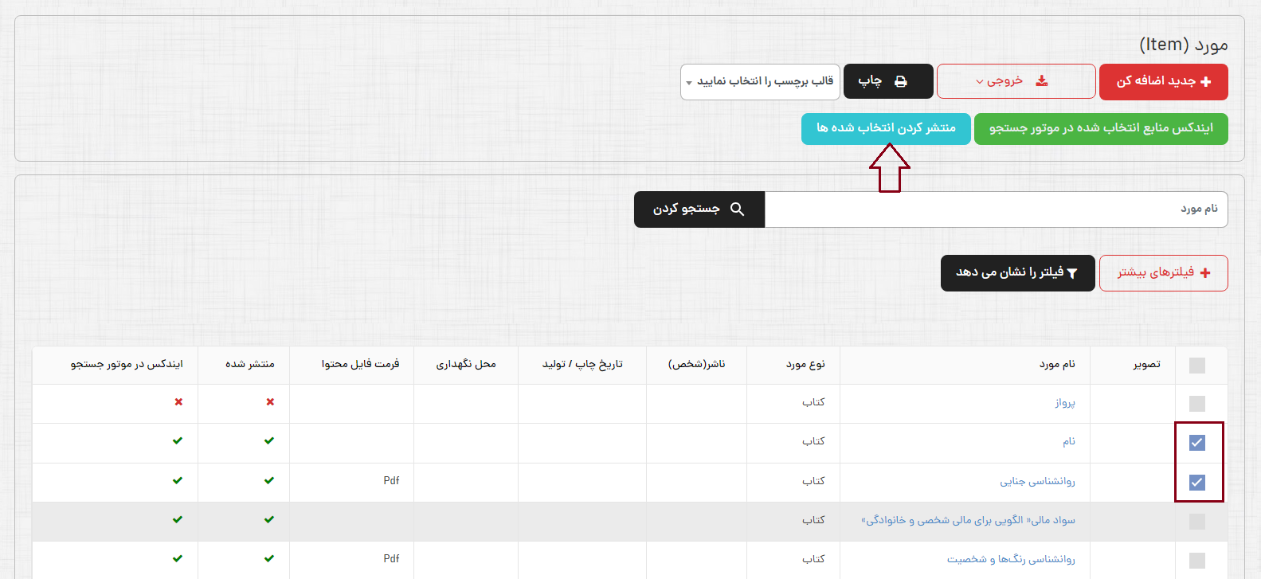1261x579 pixels.
Task: Click the plus icon beside 'فیلترهای بیشتر'
Action: coord(1205,273)
